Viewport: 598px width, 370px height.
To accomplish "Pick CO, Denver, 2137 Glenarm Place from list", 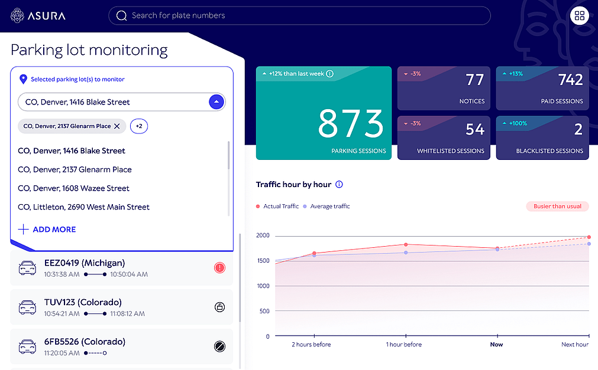I will point(75,169).
